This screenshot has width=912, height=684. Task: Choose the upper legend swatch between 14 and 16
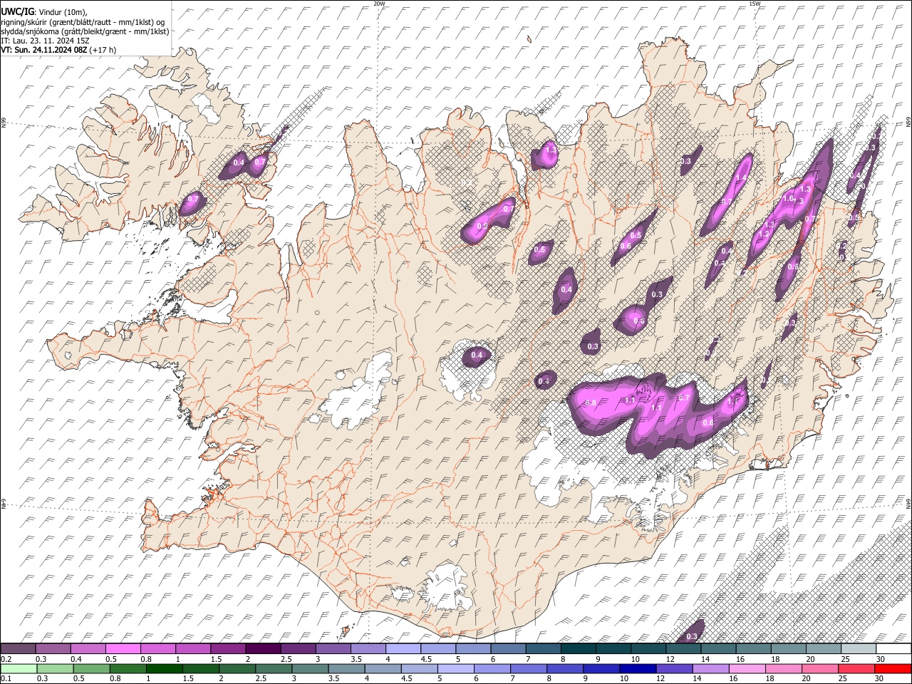[718, 648]
